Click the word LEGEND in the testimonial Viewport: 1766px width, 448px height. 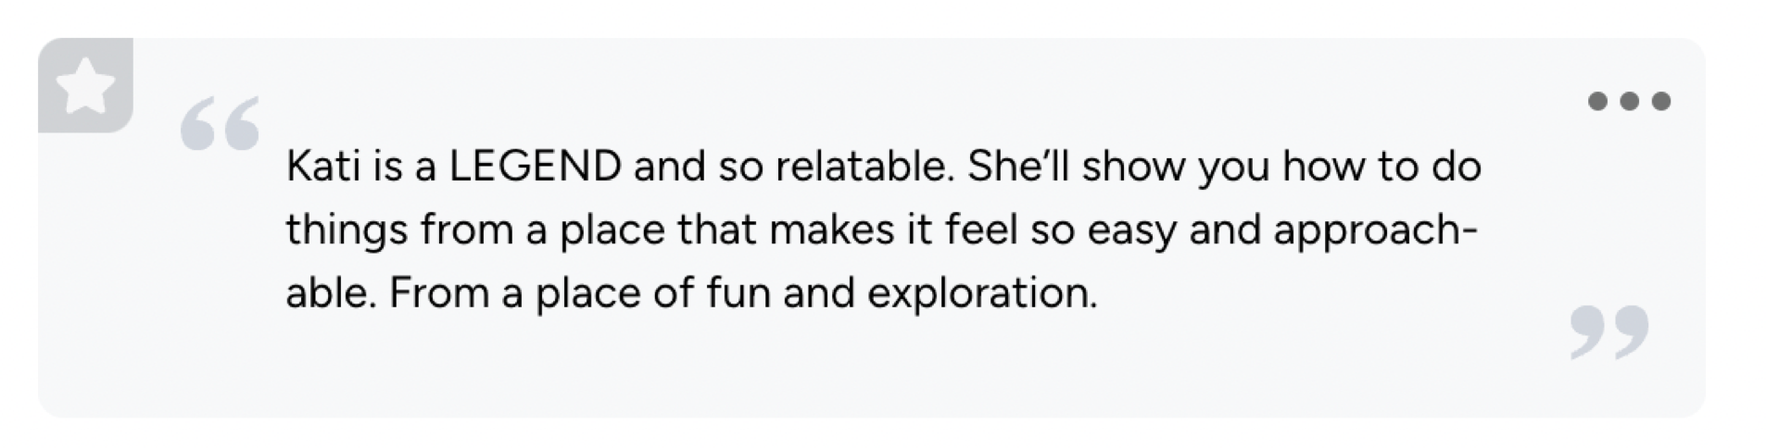tap(535, 168)
